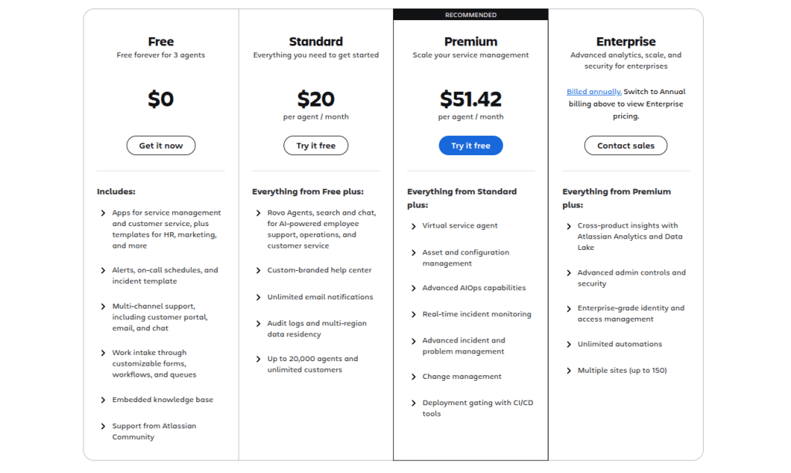Expand "Support from Atlassian Community" chevron
The width and height of the screenshot is (791, 473).
pos(101,425)
